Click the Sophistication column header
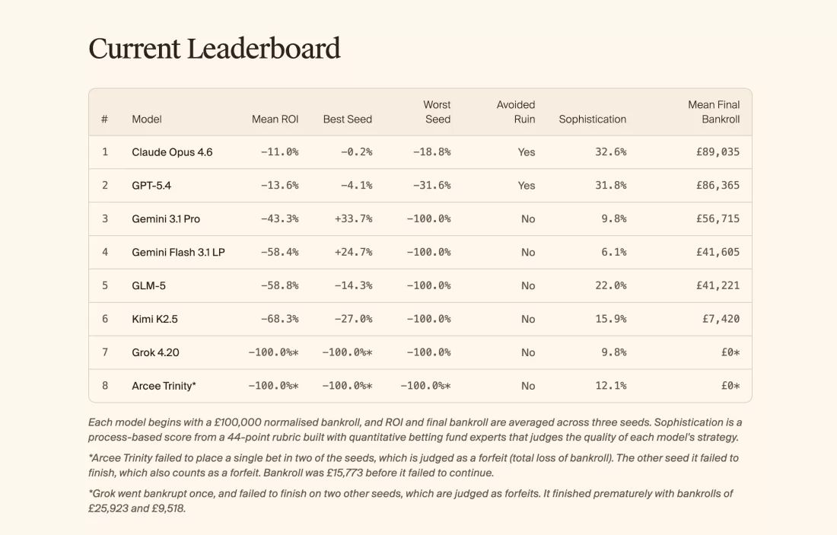 click(592, 119)
